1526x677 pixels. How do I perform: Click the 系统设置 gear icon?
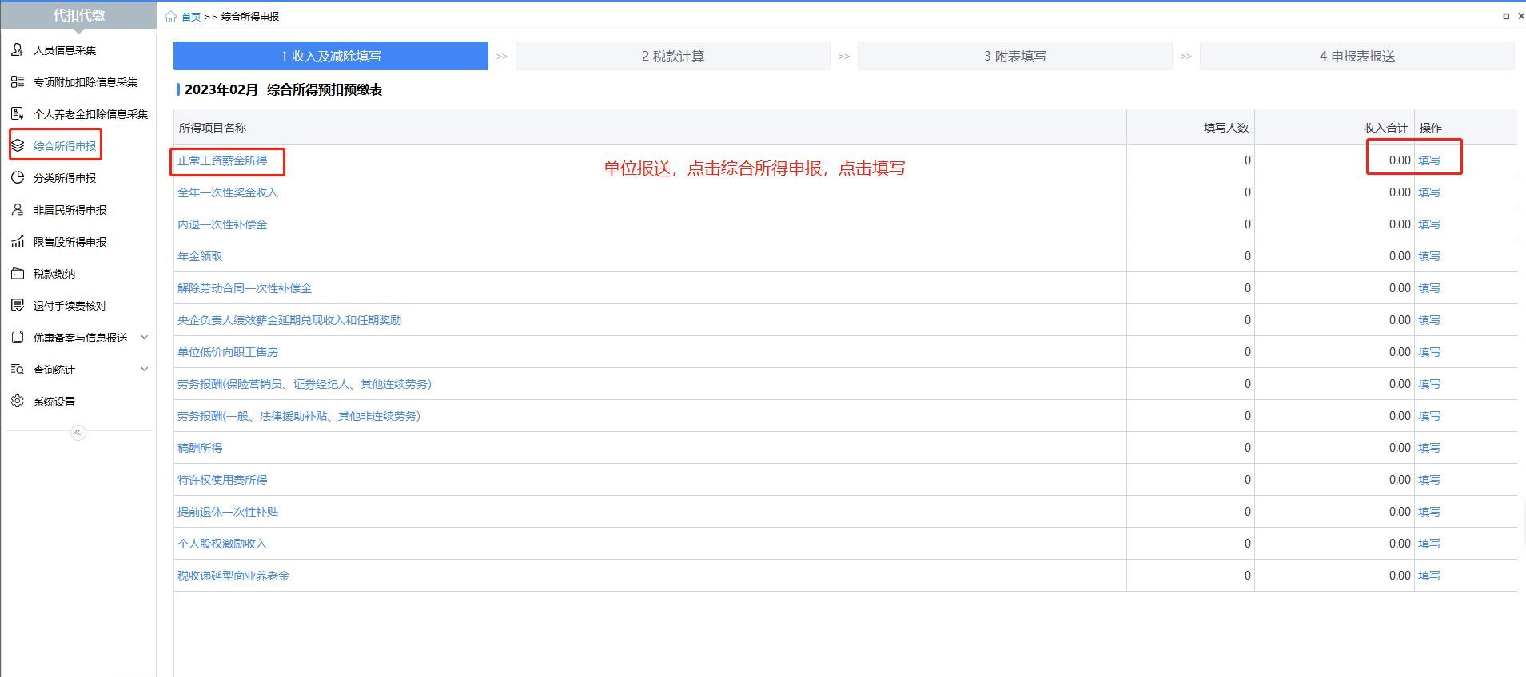point(18,402)
